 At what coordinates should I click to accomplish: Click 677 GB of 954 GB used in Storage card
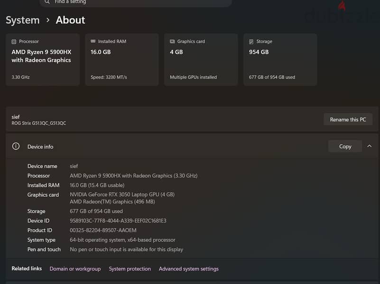272,77
